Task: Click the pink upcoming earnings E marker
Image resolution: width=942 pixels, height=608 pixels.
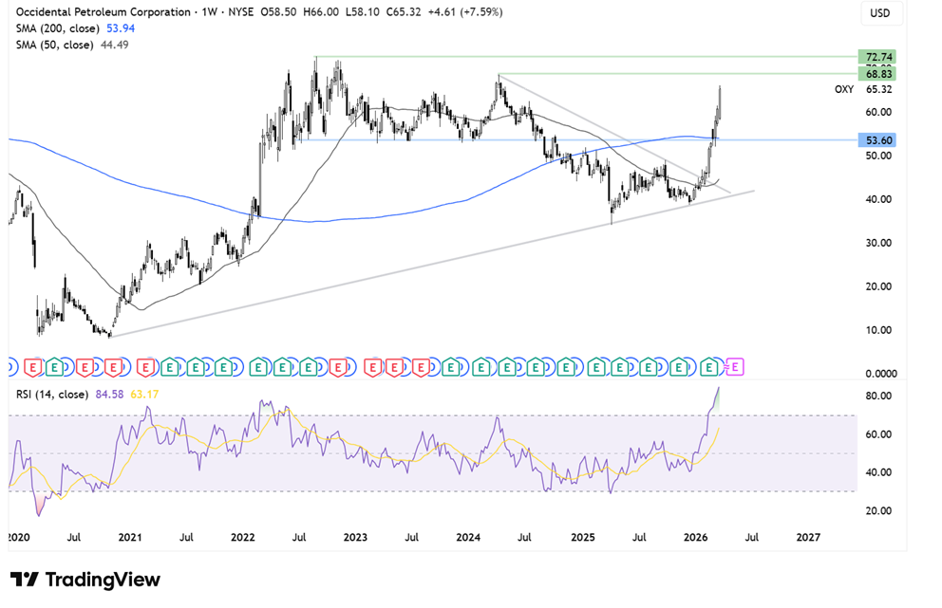Action: click(x=735, y=367)
